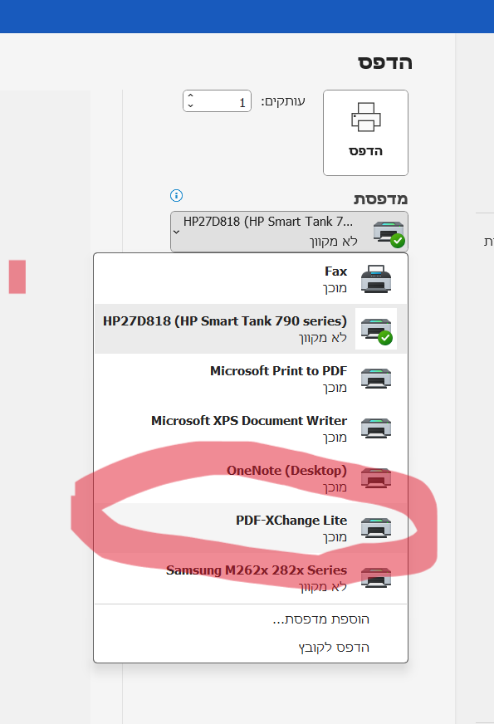Screen dimensions: 494x724
Task: Click the הדפס page title
Action: [385, 62]
